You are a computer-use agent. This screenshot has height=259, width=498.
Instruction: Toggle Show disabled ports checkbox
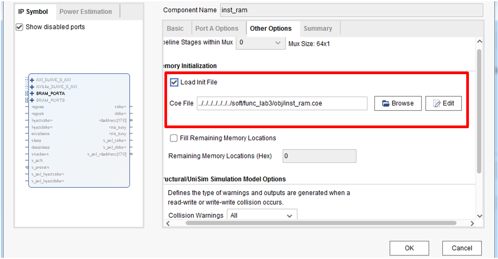point(20,27)
